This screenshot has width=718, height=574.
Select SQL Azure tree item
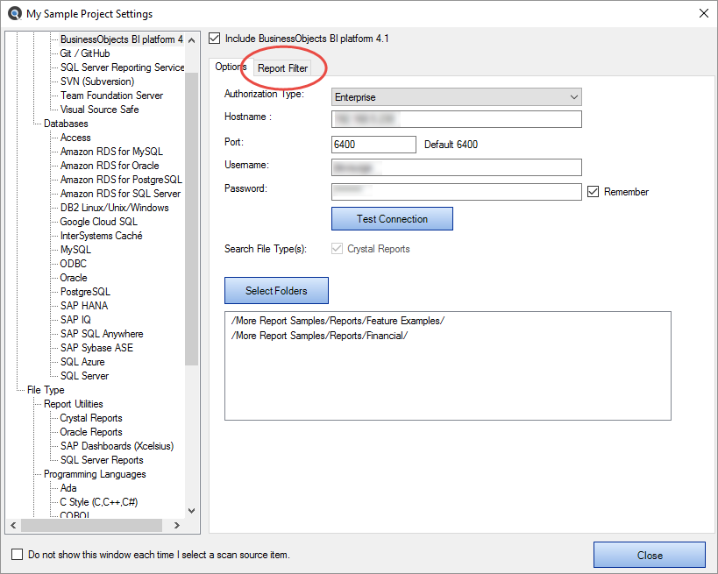point(82,362)
